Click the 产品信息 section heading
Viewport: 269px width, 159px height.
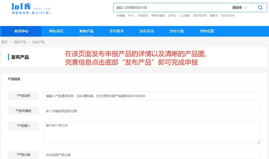click(14, 79)
